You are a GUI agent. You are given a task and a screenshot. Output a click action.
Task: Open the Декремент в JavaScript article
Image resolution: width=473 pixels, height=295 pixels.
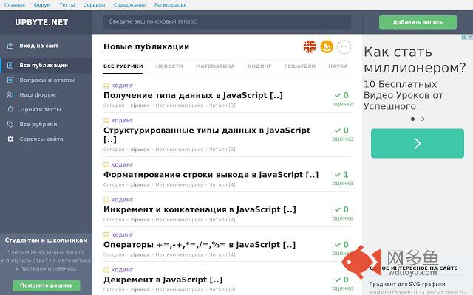click(x=163, y=280)
